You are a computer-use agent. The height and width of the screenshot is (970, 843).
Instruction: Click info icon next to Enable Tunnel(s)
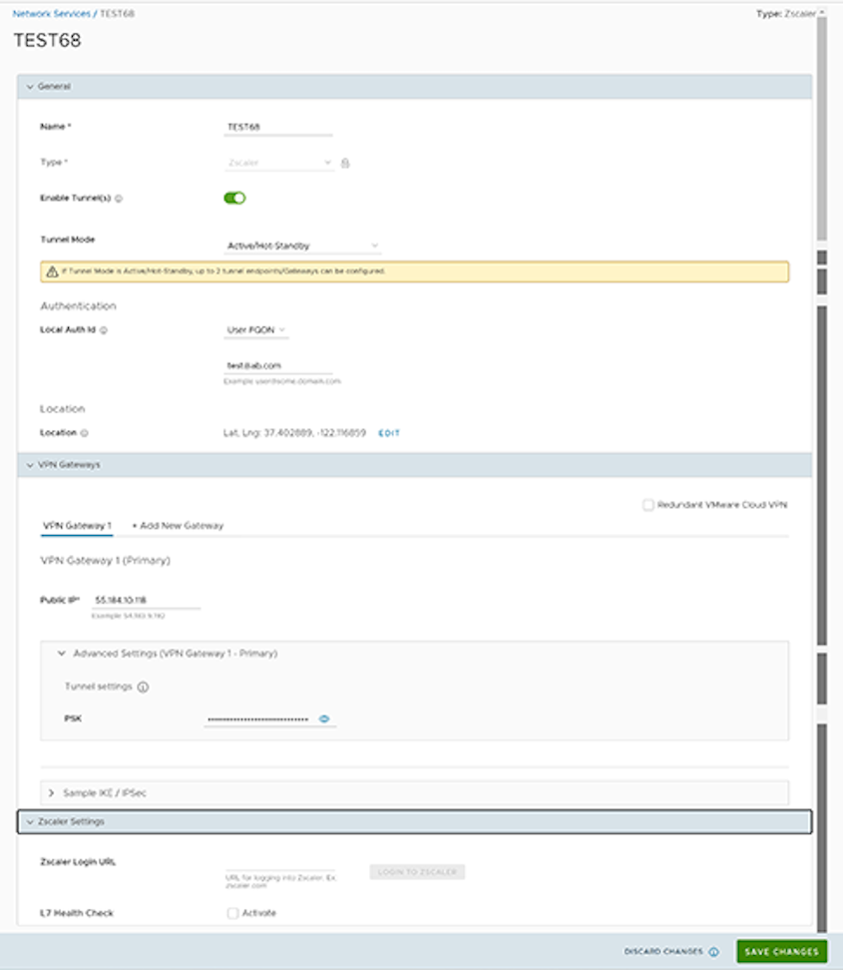[x=119, y=199]
